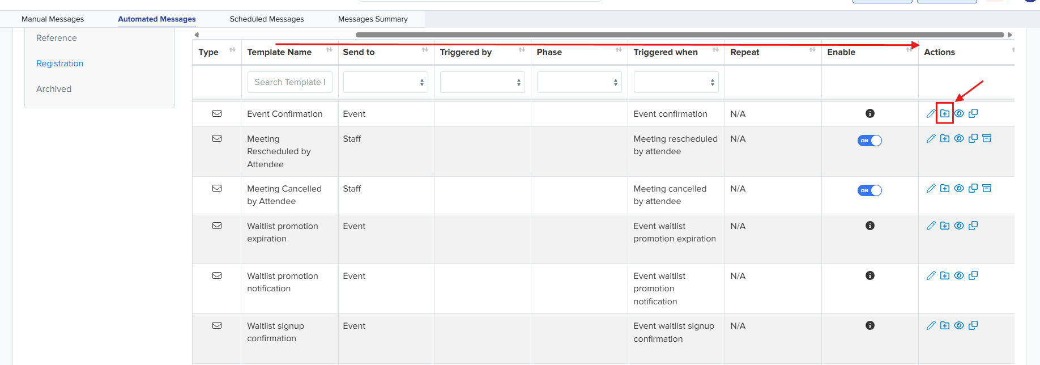Click info icon for Waitlist promotion notification row
Screen dimensions: 1040x365
870,275
